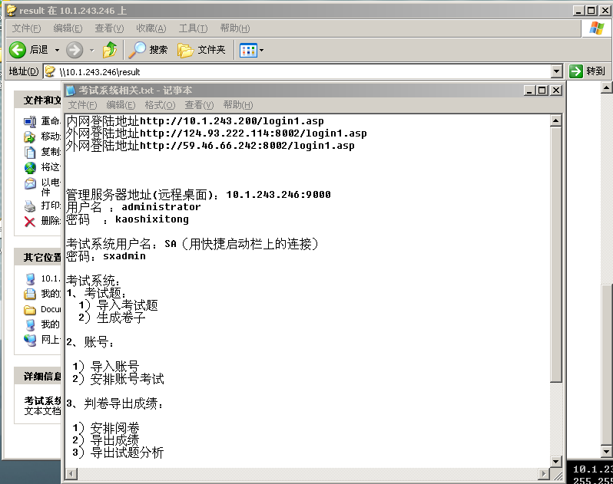This screenshot has height=484, width=613.
Task: Click the Forward arrow icon in Explorer
Action: [x=75, y=50]
